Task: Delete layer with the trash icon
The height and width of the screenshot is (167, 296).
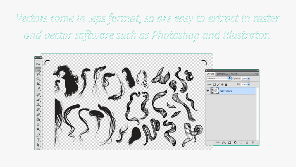Action: 253,142
